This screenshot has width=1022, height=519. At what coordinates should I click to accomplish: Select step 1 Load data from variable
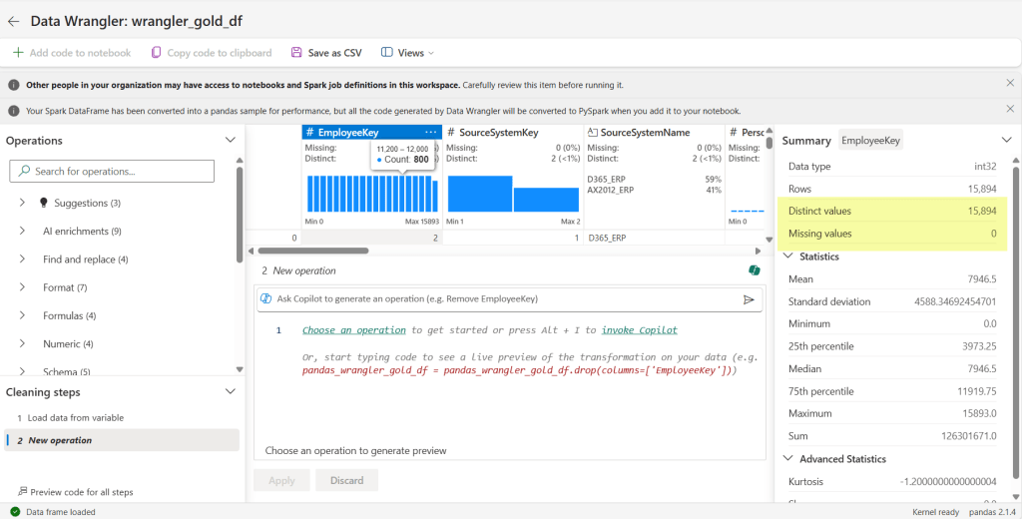click(x=122, y=418)
